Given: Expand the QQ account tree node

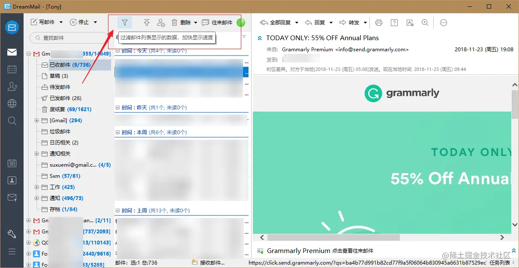Looking at the screenshot, I should [x=29, y=243].
